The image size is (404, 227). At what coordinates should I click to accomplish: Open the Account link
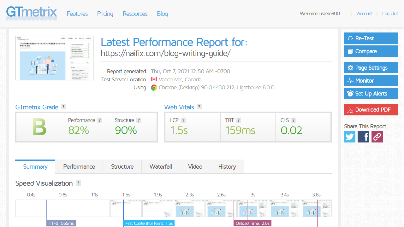pyautogui.click(x=365, y=14)
